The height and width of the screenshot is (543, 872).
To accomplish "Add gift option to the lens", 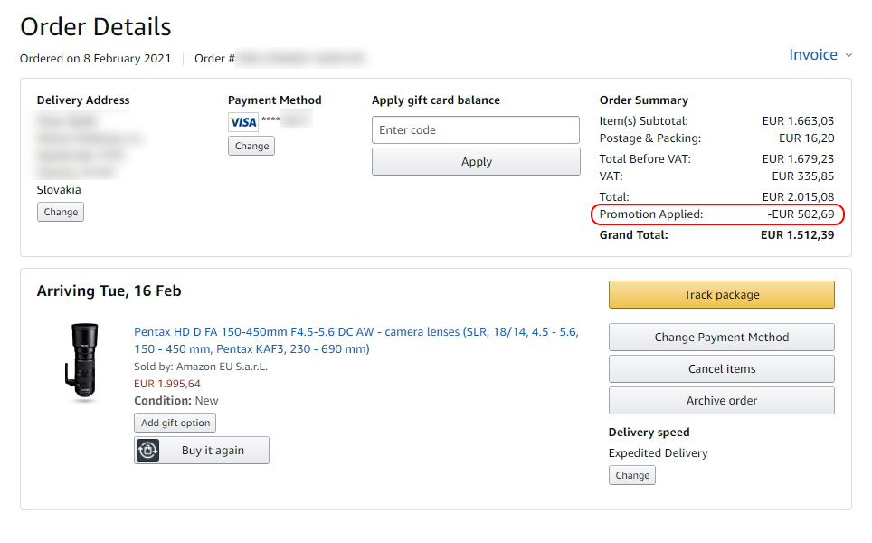I will (175, 423).
